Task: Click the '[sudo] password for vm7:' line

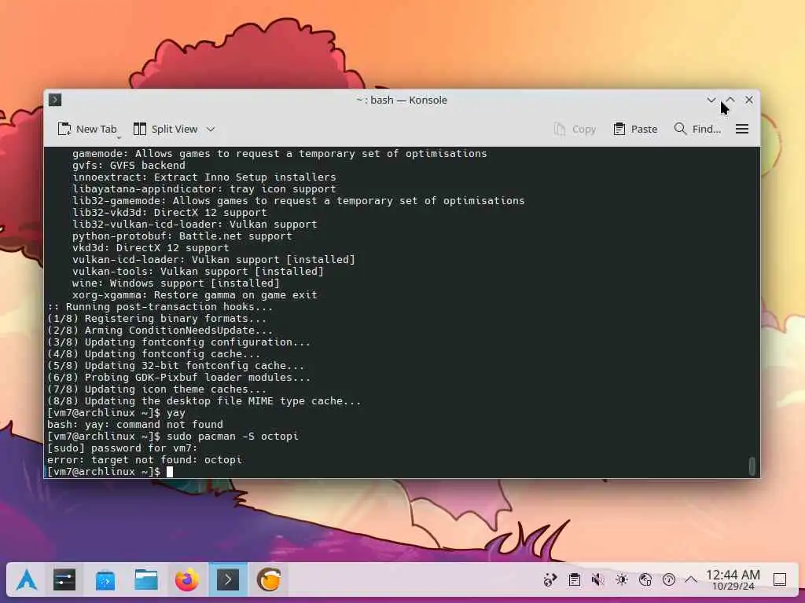Action: pyautogui.click(x=122, y=448)
